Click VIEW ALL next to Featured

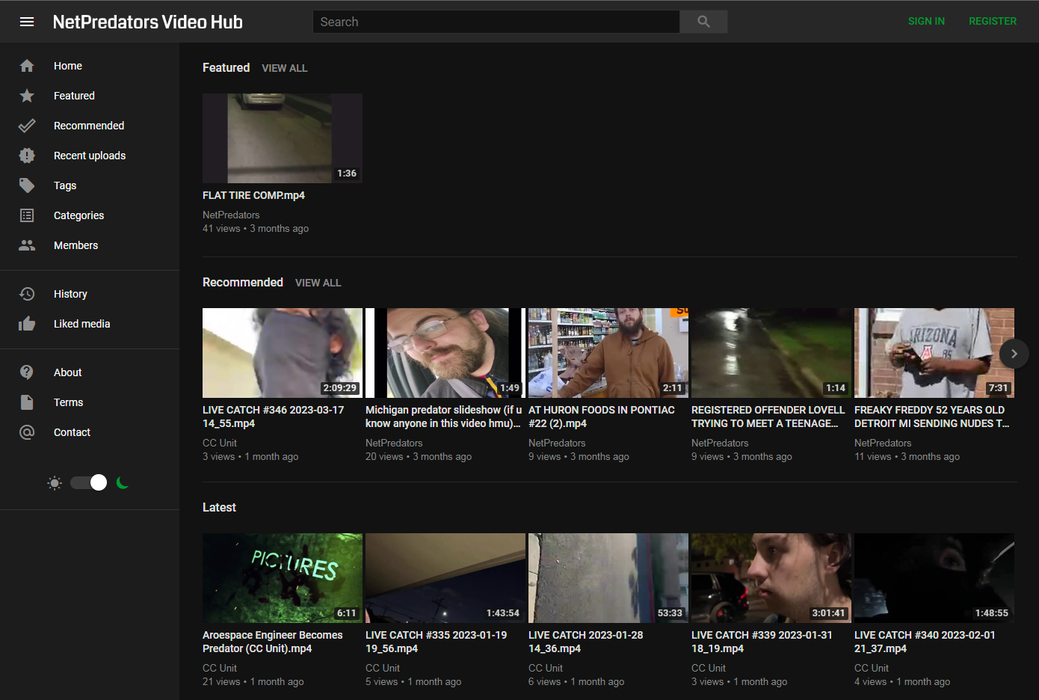coord(284,68)
